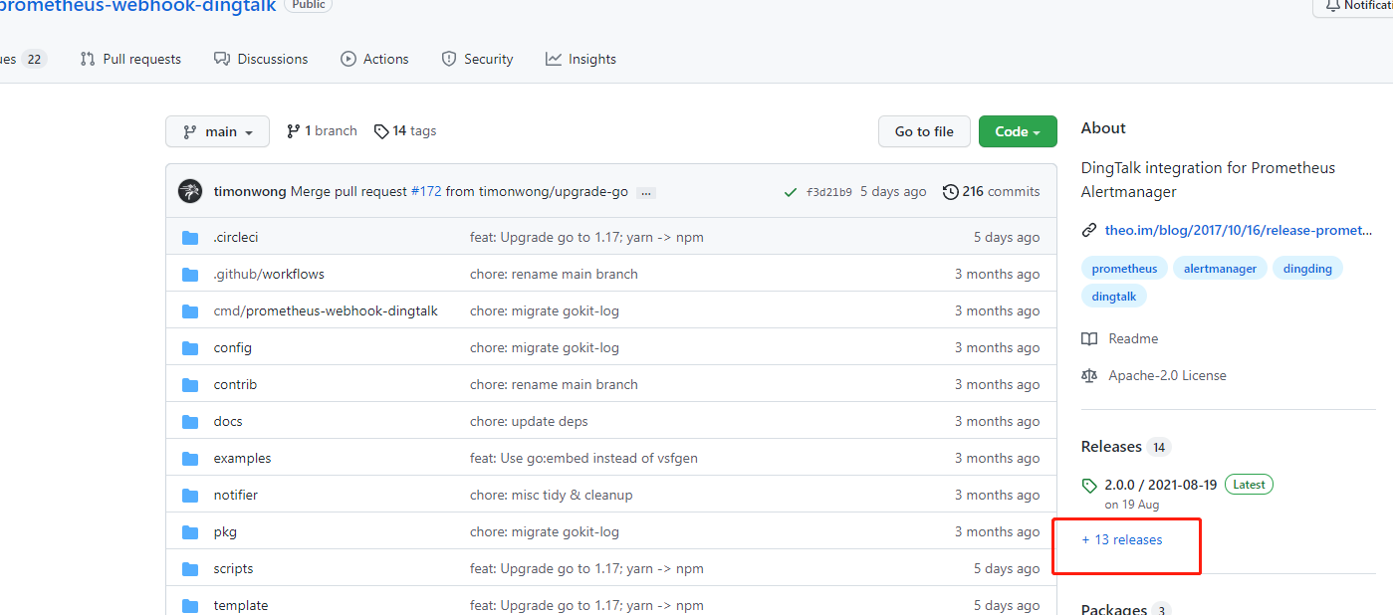The height and width of the screenshot is (615, 1393).
Task: Click the green commit status checkmark
Action: 790,192
